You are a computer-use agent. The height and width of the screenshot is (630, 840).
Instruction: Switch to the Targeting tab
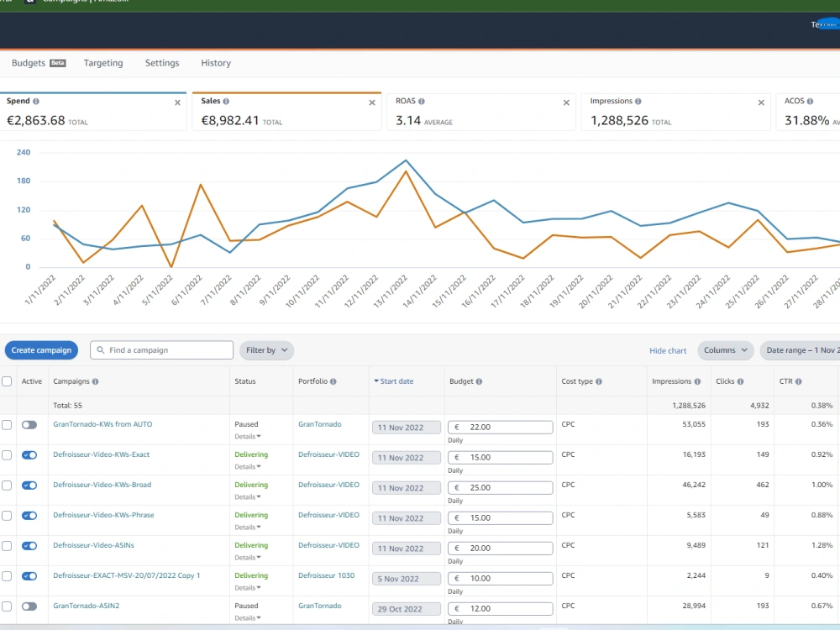click(x=103, y=63)
